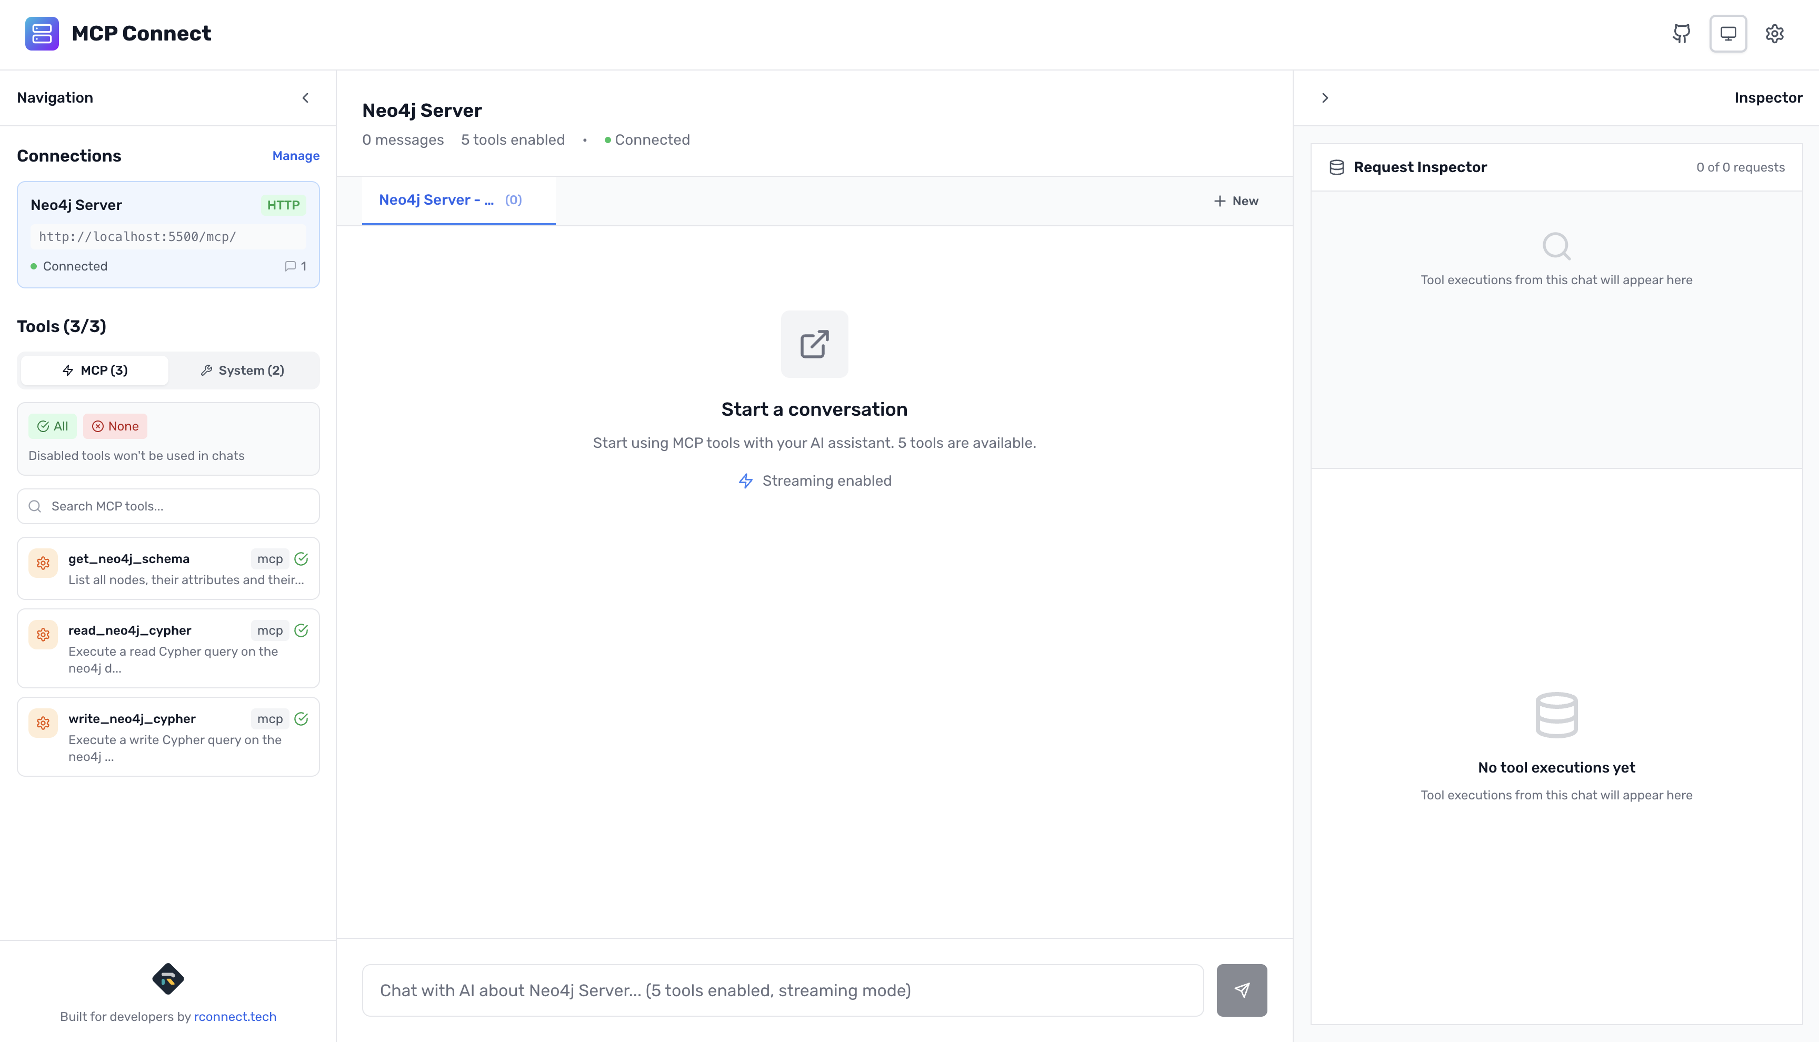Collapse the Navigation sidebar
The image size is (1819, 1042).
click(x=306, y=97)
